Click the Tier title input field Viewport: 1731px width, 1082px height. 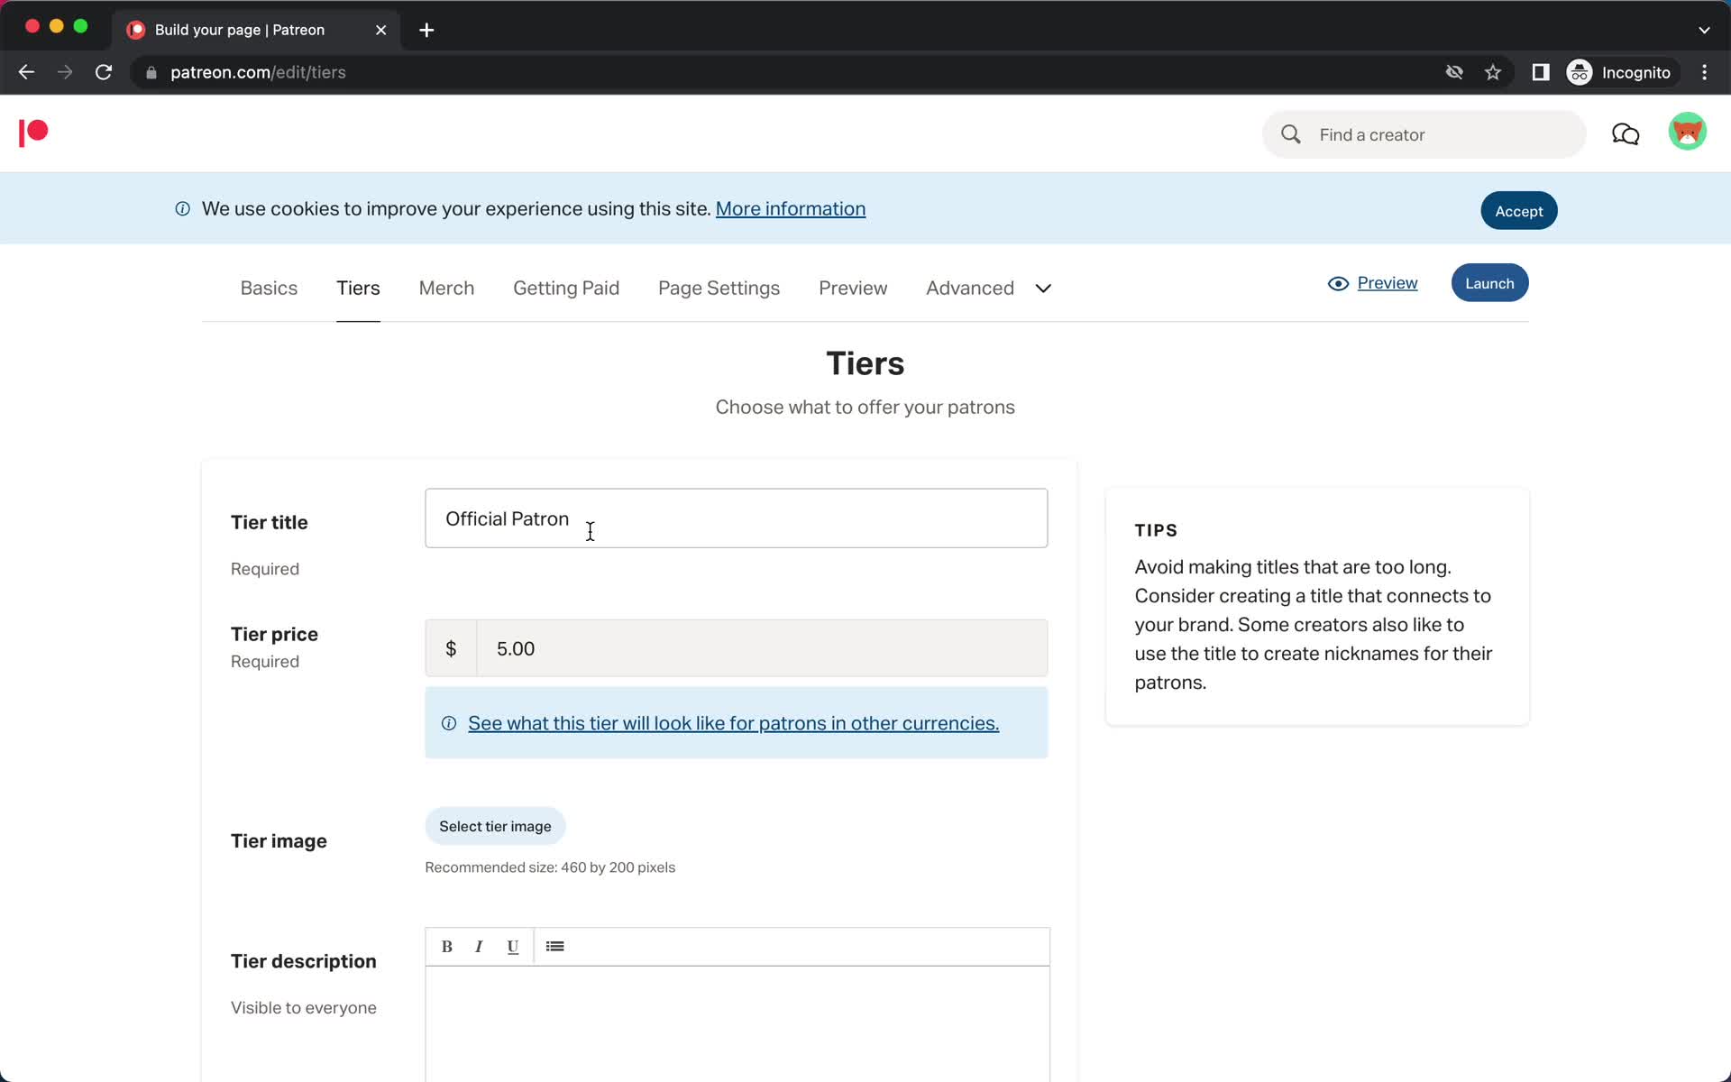(737, 518)
